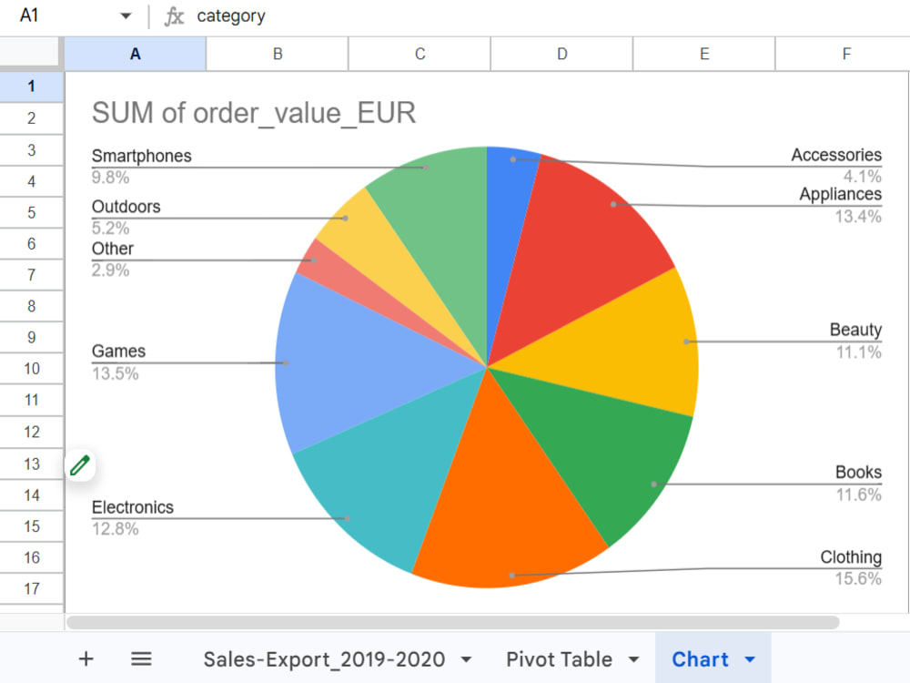The image size is (910, 683).
Task: Select column C header
Action: click(x=420, y=54)
